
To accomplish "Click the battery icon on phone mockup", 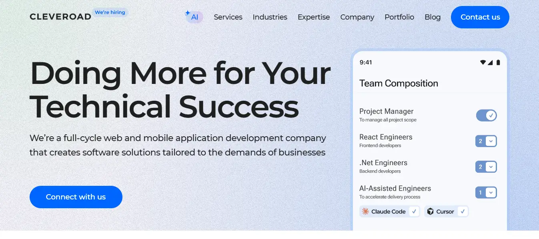I will tap(498, 62).
